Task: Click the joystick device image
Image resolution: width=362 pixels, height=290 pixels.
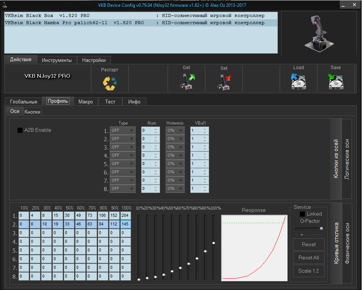Action: [319, 34]
